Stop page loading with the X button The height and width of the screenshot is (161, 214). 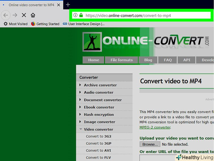(24, 15)
